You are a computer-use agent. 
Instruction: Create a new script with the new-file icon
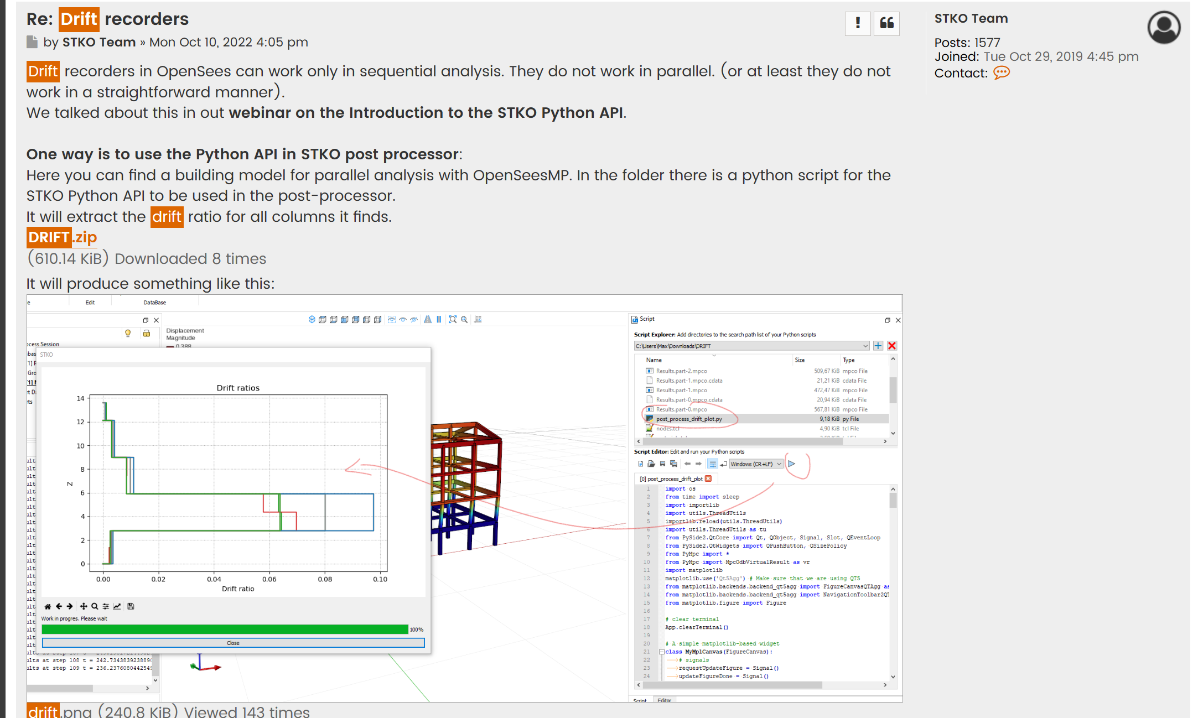[x=640, y=464]
